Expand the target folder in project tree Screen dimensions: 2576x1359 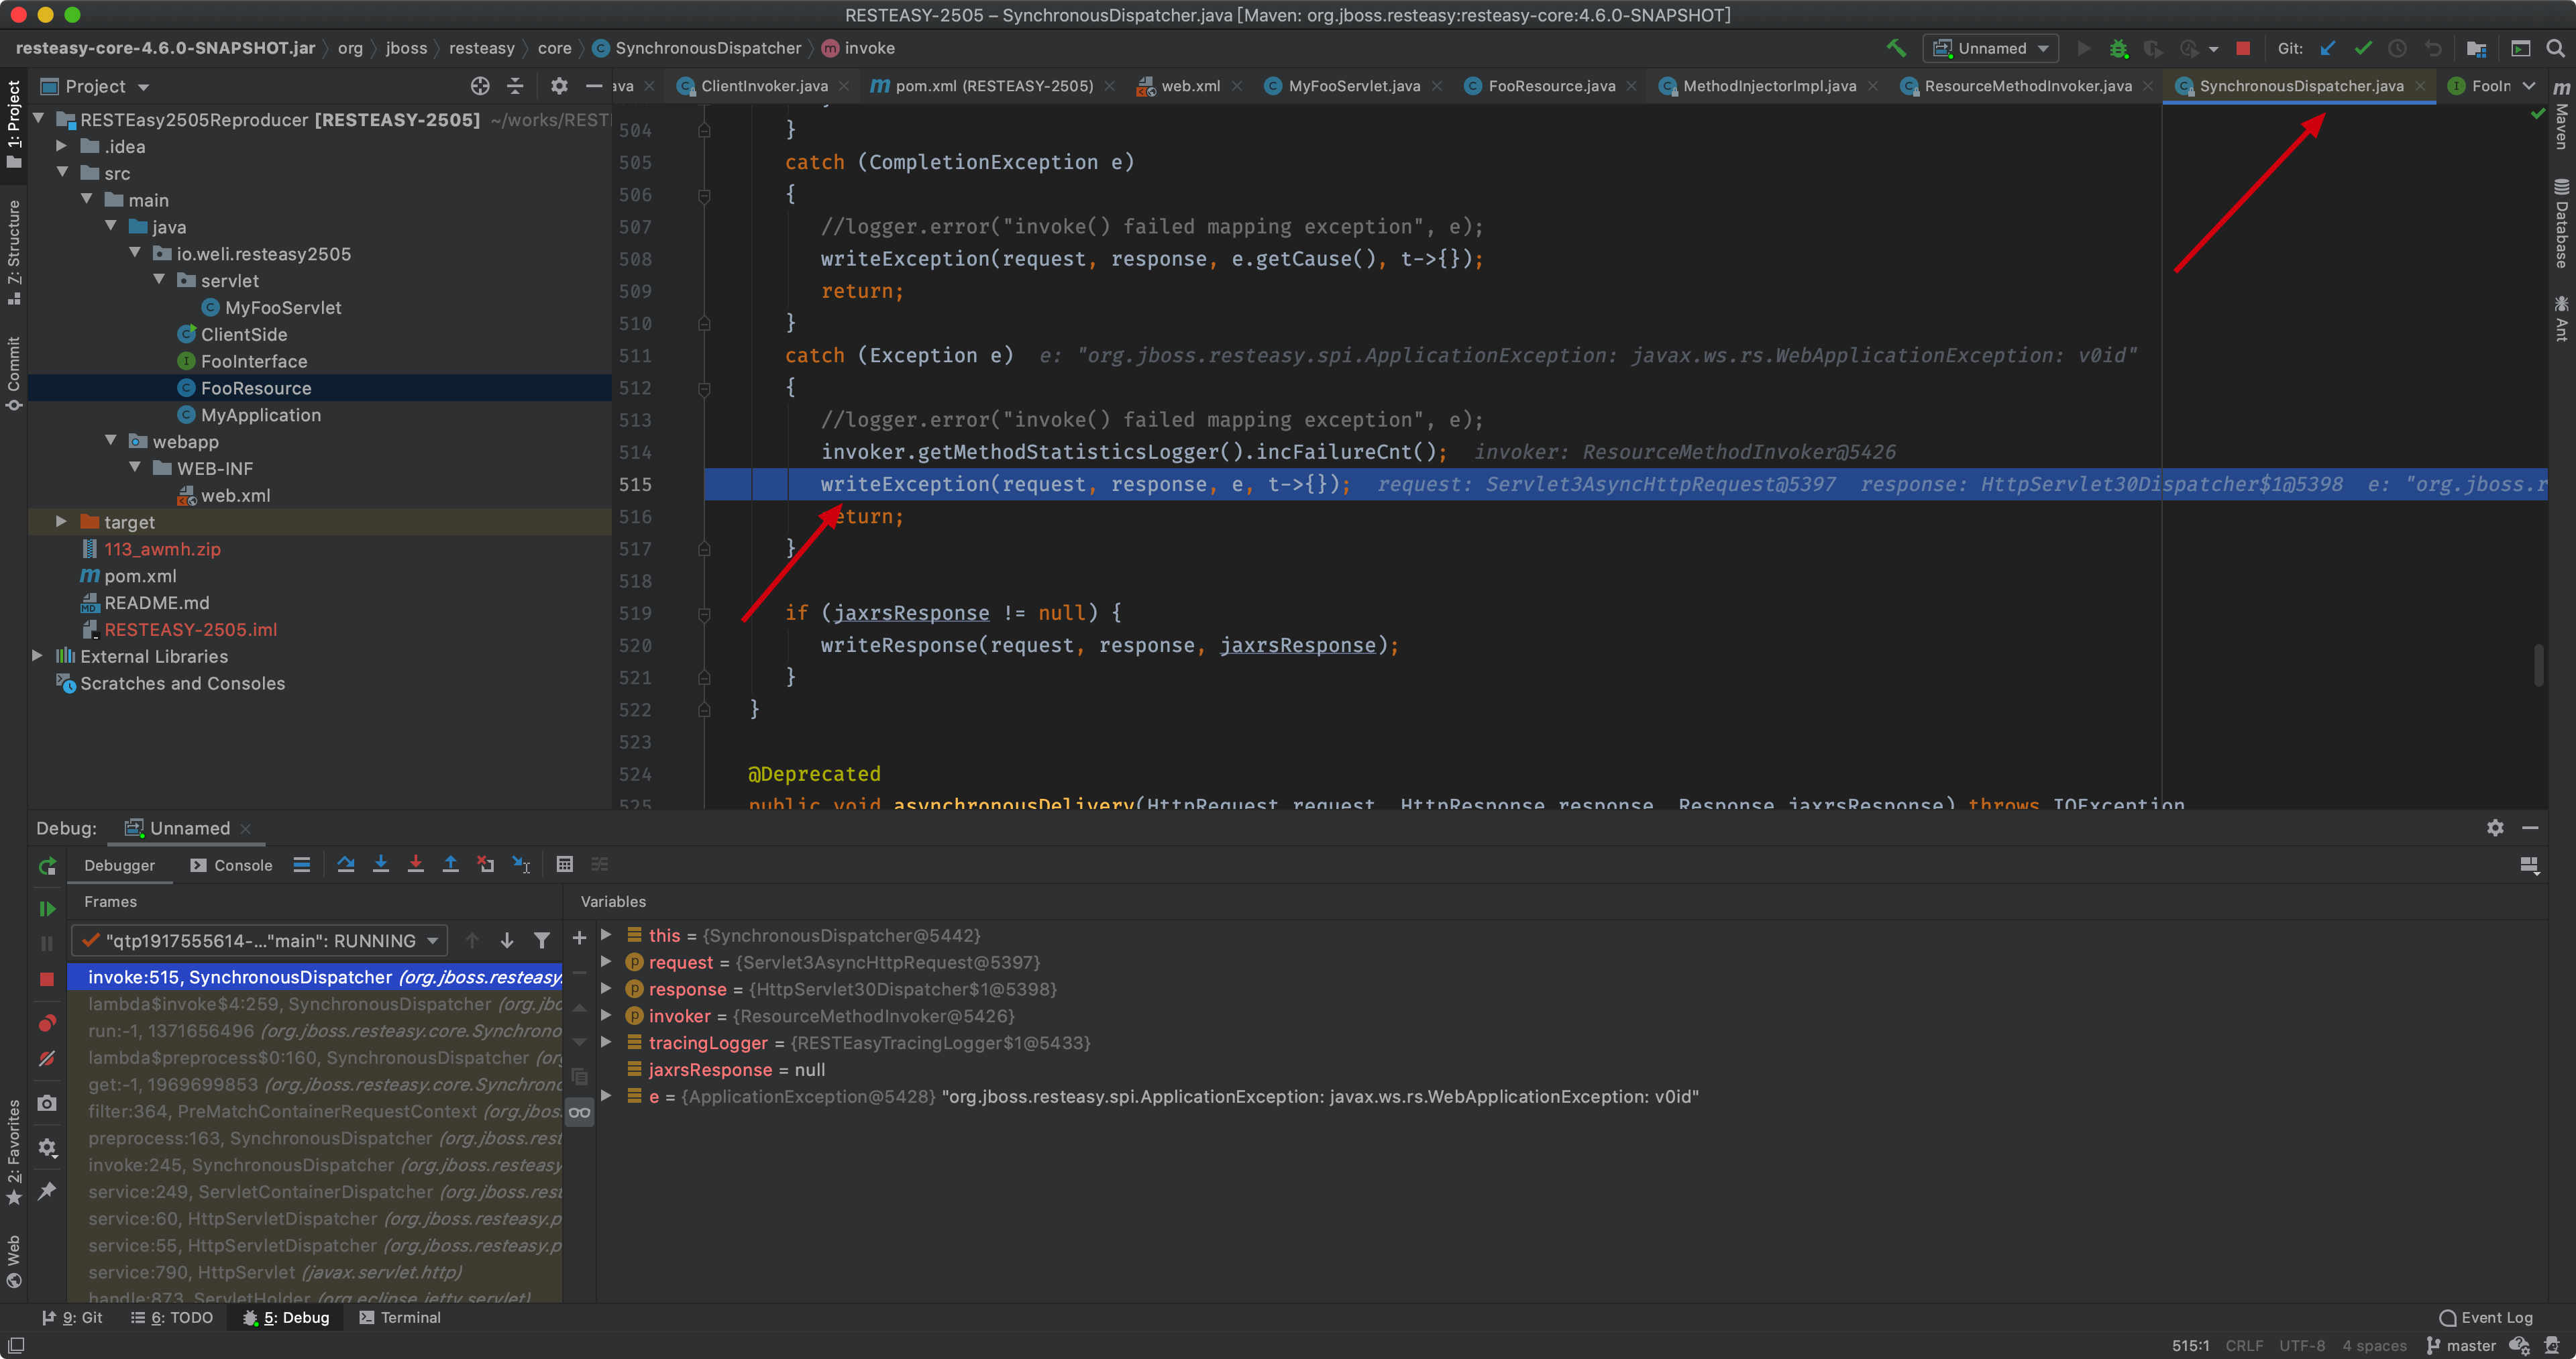[x=61, y=522]
